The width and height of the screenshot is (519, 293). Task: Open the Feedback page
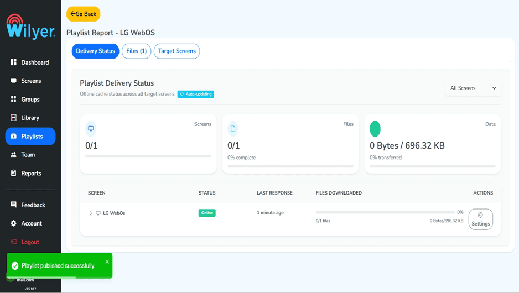[30, 205]
